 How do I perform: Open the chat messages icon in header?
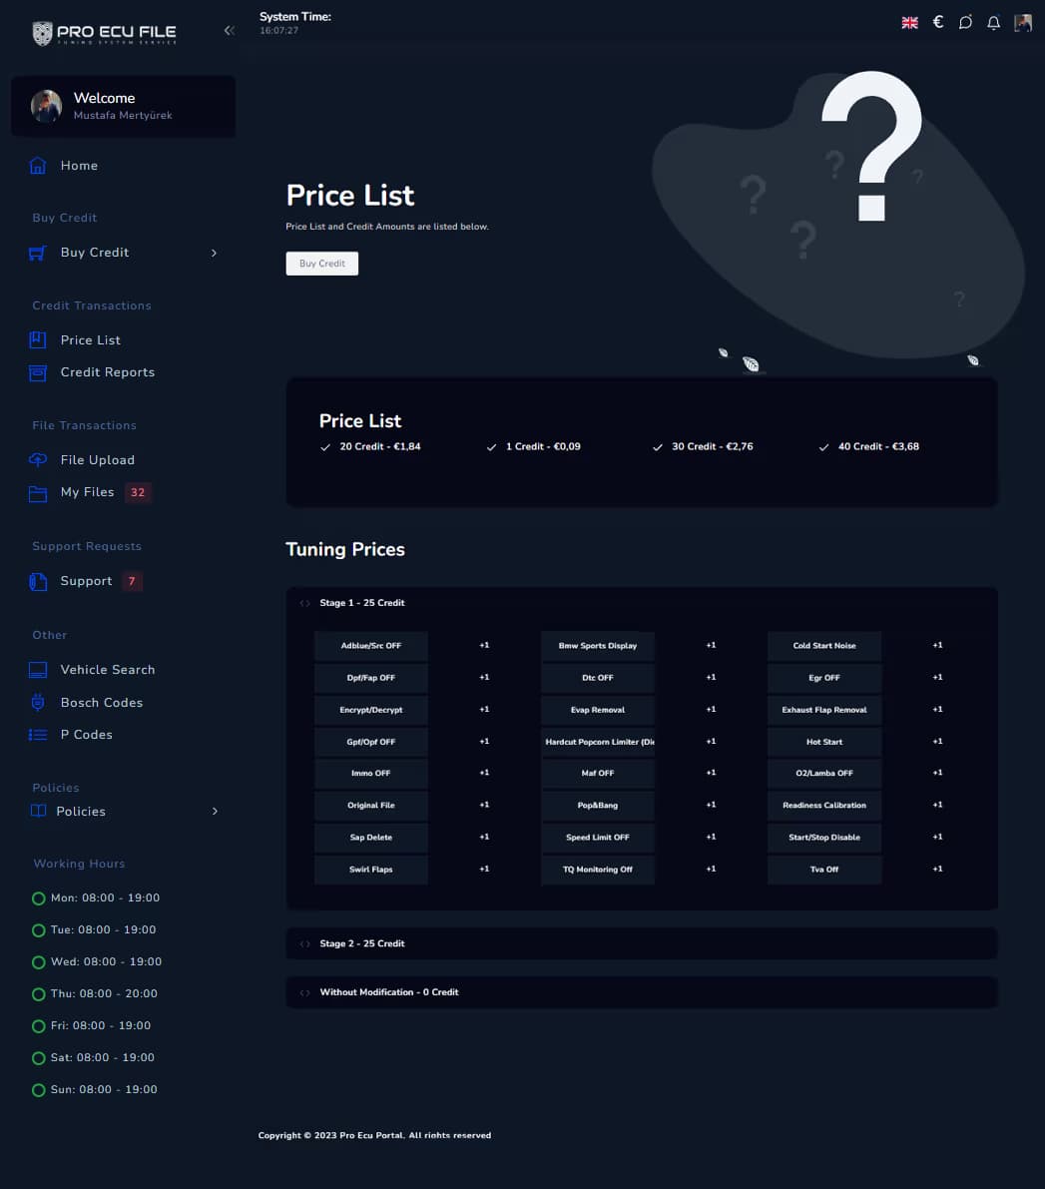click(965, 22)
